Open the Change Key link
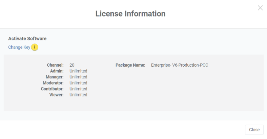This screenshot has height=139, width=267. tap(19, 47)
